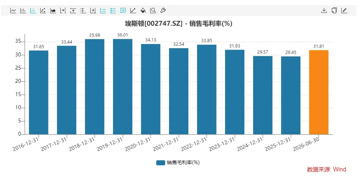The image size is (361, 176).
Task: Click the bar labeled 31.93
Action: (x=235, y=92)
